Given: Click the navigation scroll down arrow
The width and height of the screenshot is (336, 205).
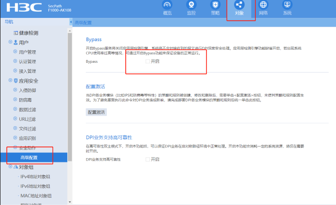Looking at the screenshot, I should (x=70, y=202).
